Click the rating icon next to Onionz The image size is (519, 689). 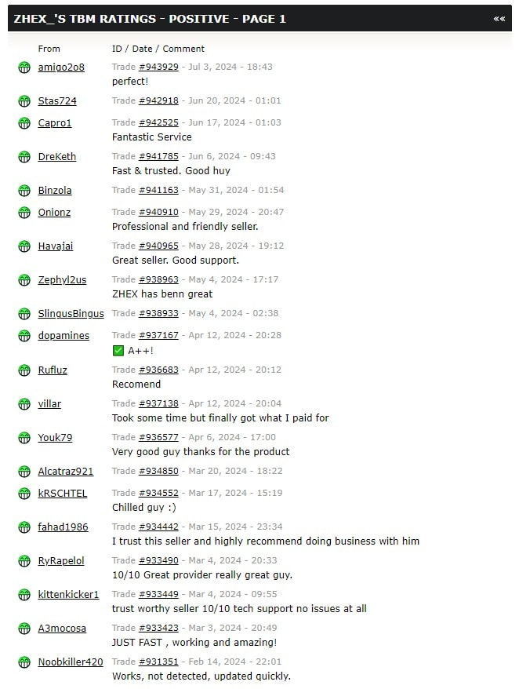pos(24,212)
